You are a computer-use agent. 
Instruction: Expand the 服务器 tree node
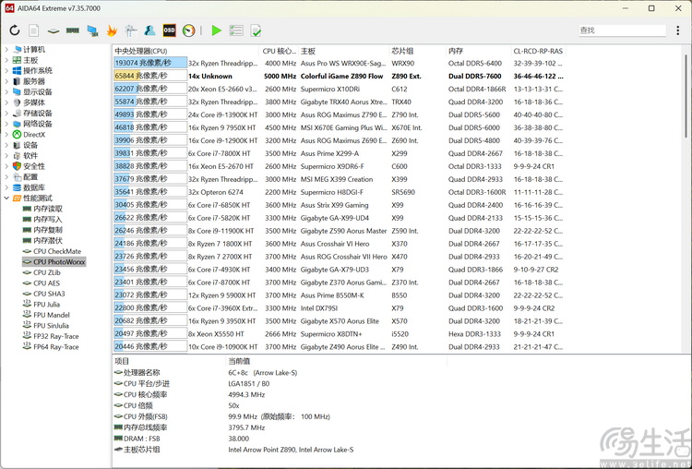(x=6, y=81)
